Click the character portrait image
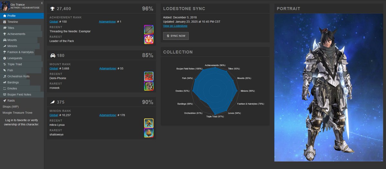The height and width of the screenshot is (169, 386). (x=328, y=87)
